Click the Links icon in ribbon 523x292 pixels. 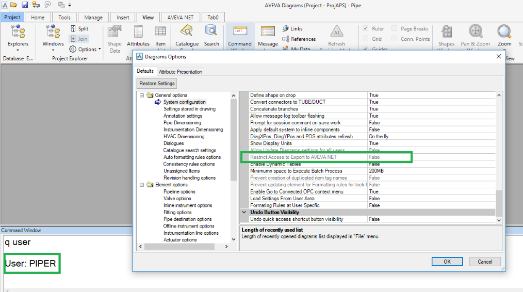[x=292, y=29]
